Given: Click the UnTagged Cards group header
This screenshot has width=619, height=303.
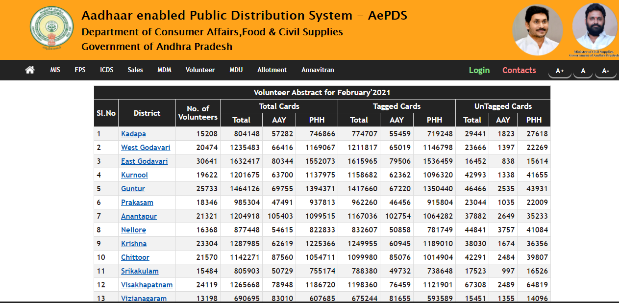Looking at the screenshot, I should [x=503, y=106].
